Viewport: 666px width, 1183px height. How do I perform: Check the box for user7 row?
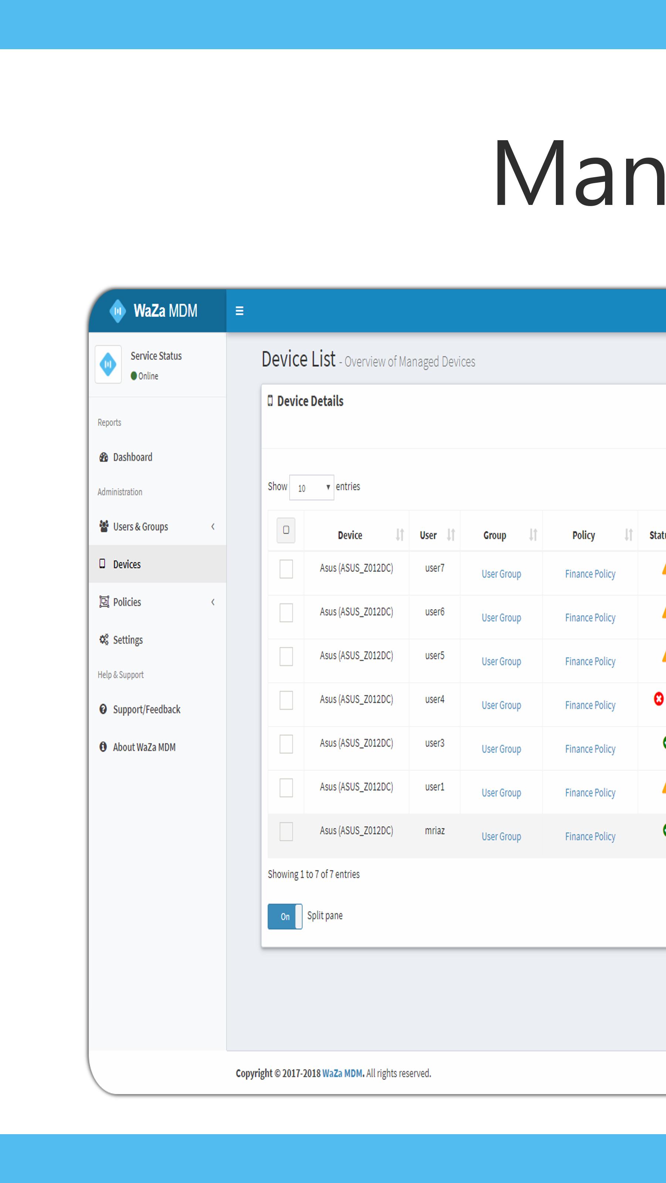(286, 569)
